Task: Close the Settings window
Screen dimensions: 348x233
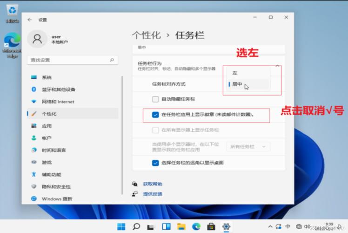Action: click(286, 17)
